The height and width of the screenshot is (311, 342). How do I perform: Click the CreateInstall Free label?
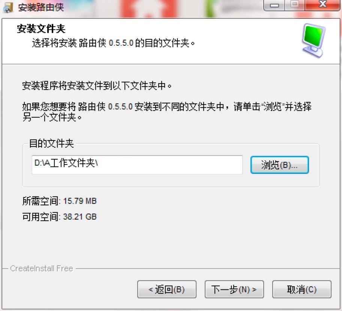[42, 269]
